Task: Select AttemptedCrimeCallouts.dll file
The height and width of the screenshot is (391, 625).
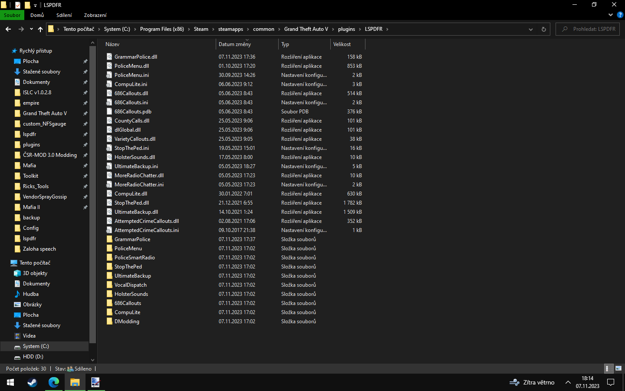Action: 147,221
